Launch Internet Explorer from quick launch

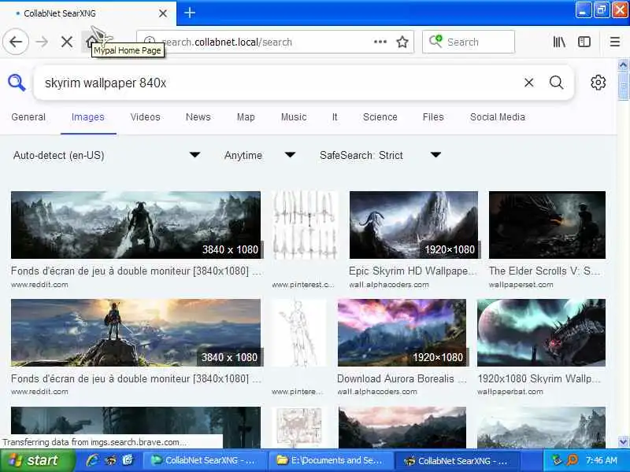(92, 460)
